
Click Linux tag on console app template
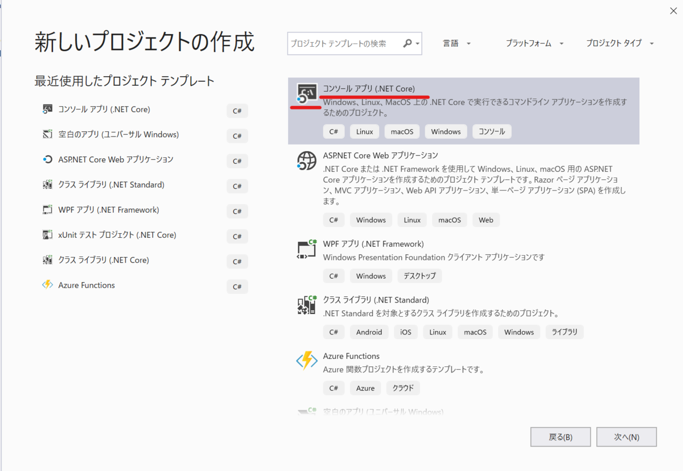tap(364, 131)
